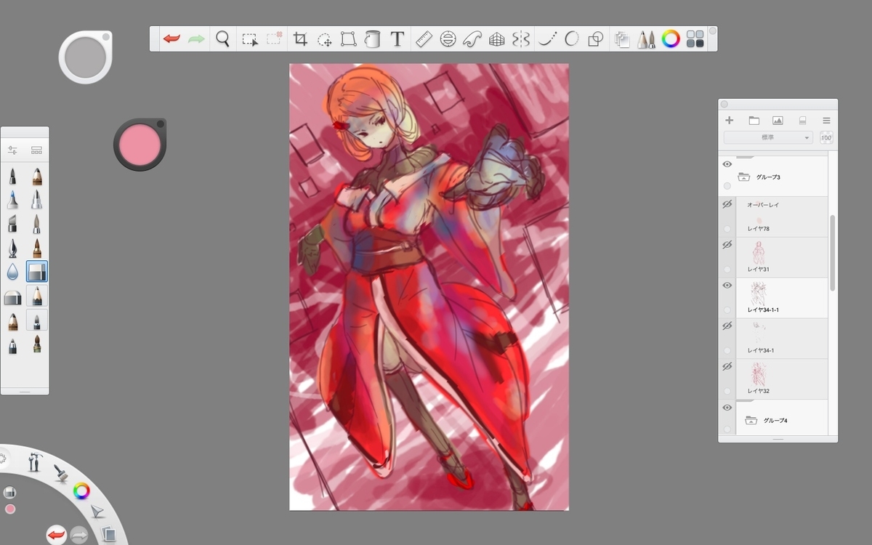Viewport: 872px width, 545px height.
Task: Enable the Ruler guide tool
Action: tap(424, 39)
